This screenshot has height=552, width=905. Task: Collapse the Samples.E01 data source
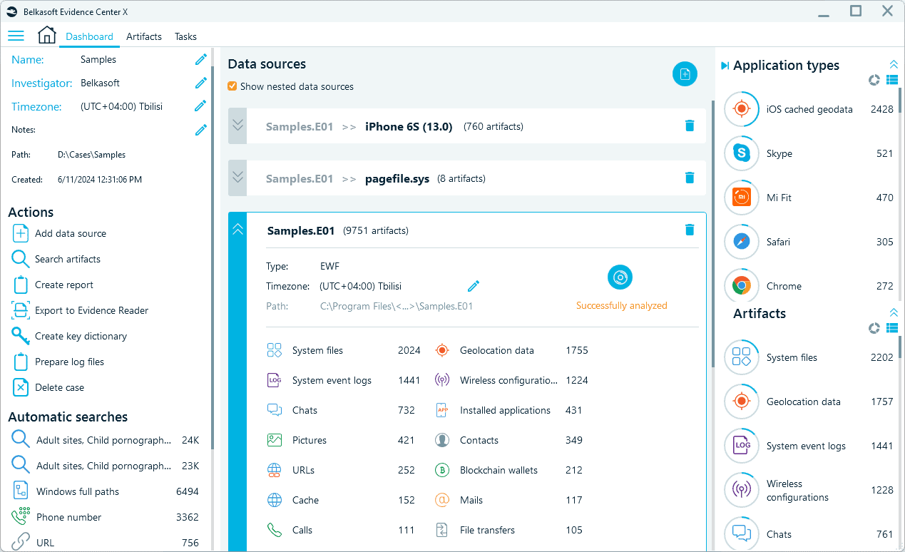pos(237,230)
